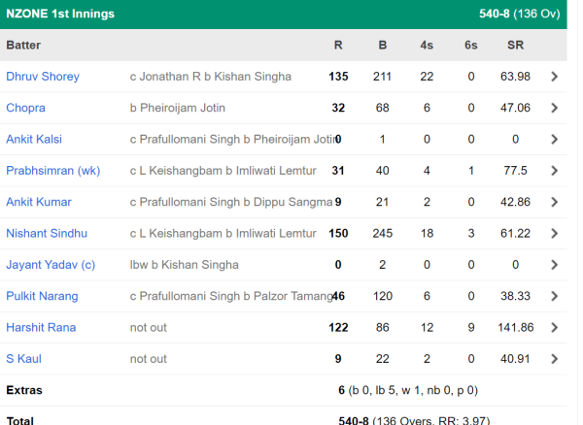
Task: Open Nishant Sindhu player profile
Action: (x=47, y=234)
